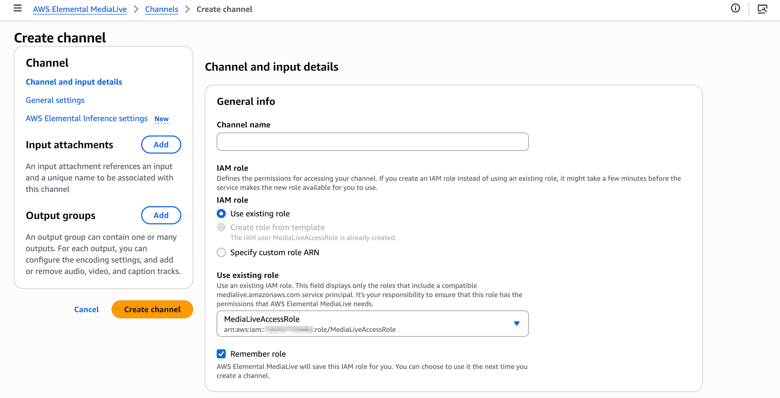Select the Use existing role option
This screenshot has width=780, height=398.
(221, 214)
